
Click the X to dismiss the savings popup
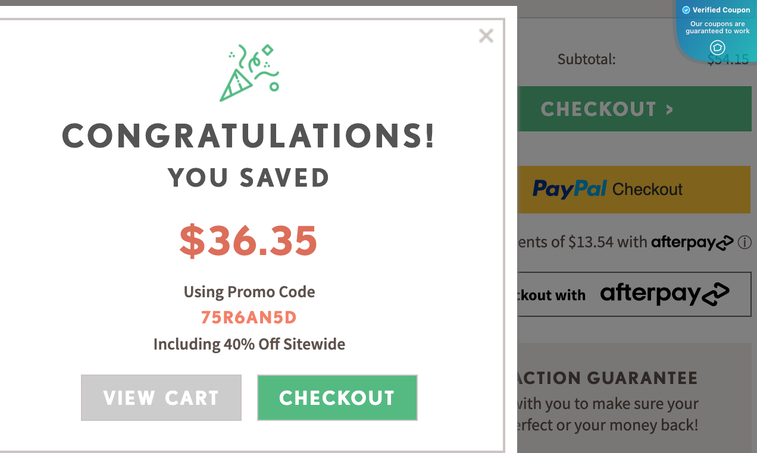pos(486,36)
